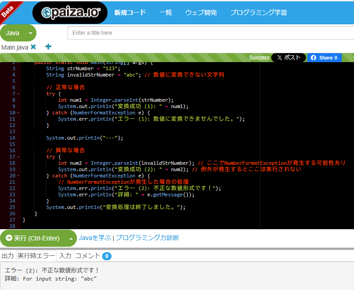Screen dimensions: 354x290
Task: Switch to the 入力 tab
Action: [65, 256]
